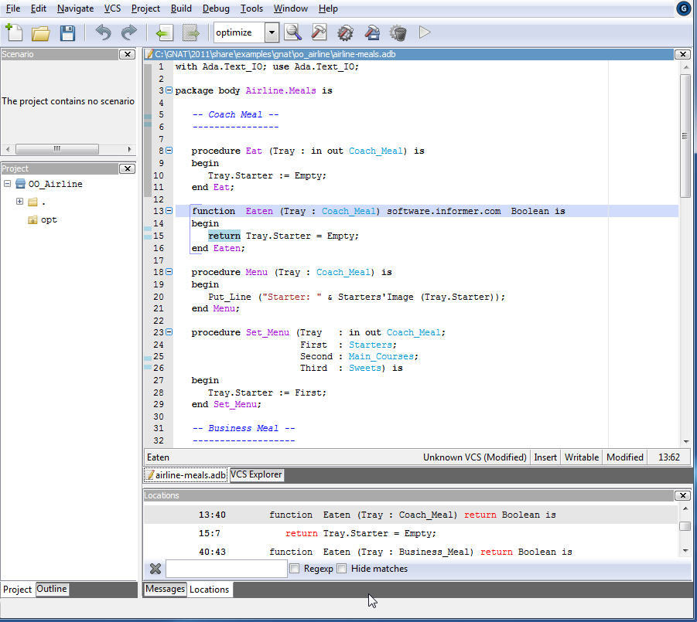Expand the dot folder in project tree
Viewport: 697px width, 622px height.
[x=19, y=202]
